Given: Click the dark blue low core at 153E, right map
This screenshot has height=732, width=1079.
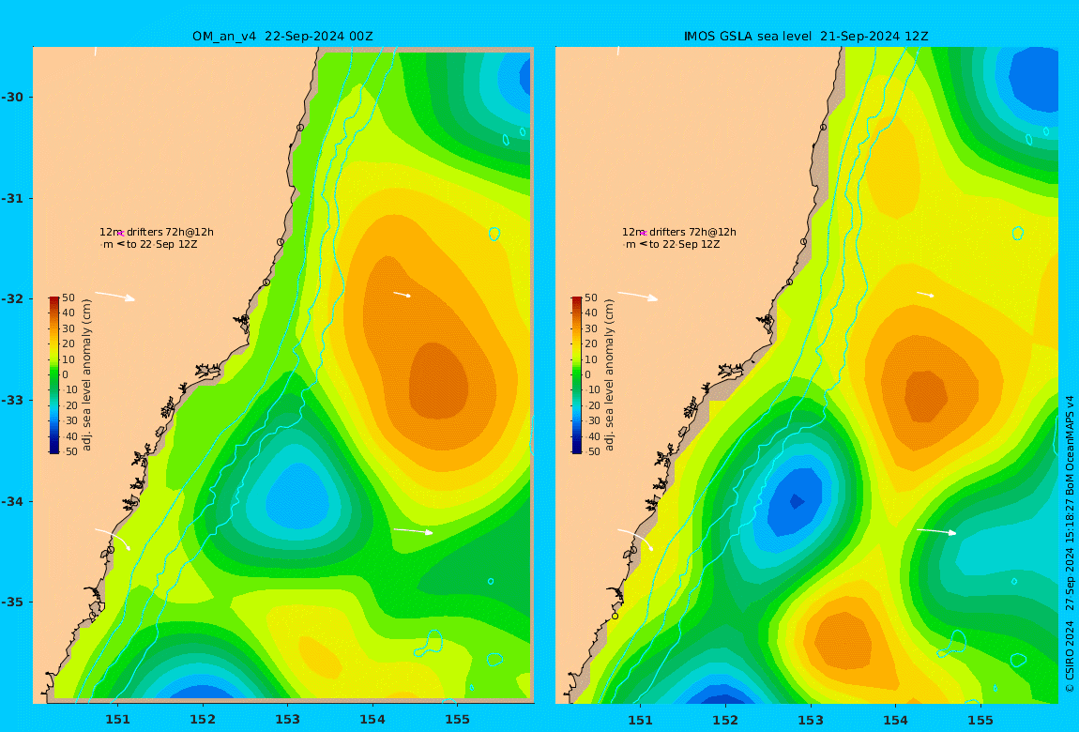Looking at the screenshot, I should (797, 501).
